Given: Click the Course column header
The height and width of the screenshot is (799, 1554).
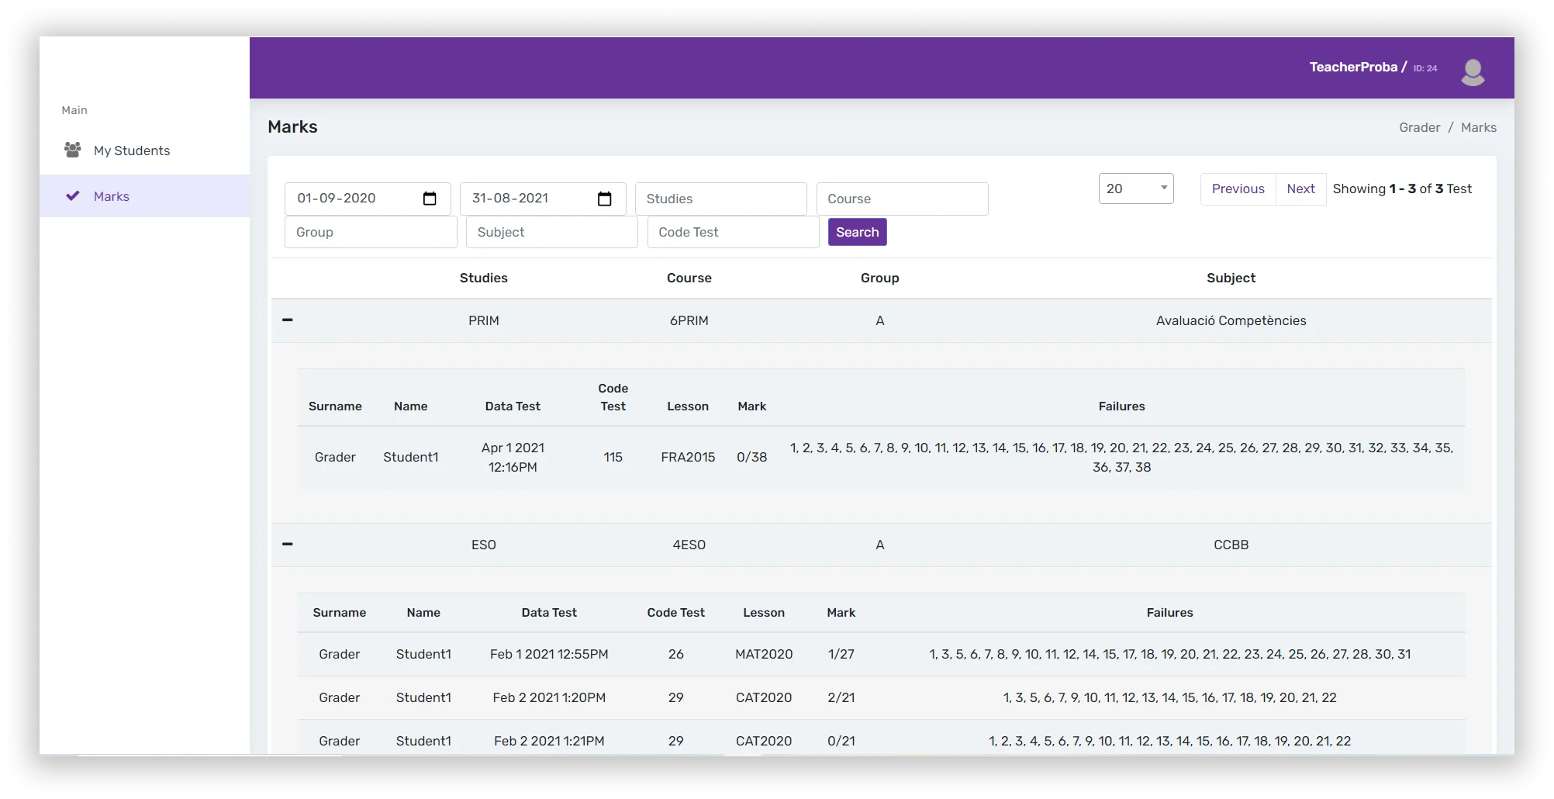Looking at the screenshot, I should pyautogui.click(x=689, y=278).
